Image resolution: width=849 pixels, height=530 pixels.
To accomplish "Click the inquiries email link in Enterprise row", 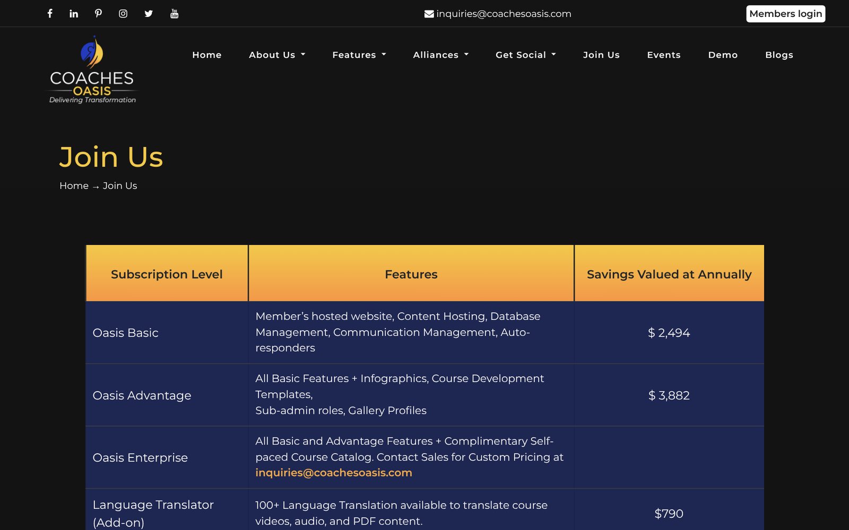I will (334, 473).
